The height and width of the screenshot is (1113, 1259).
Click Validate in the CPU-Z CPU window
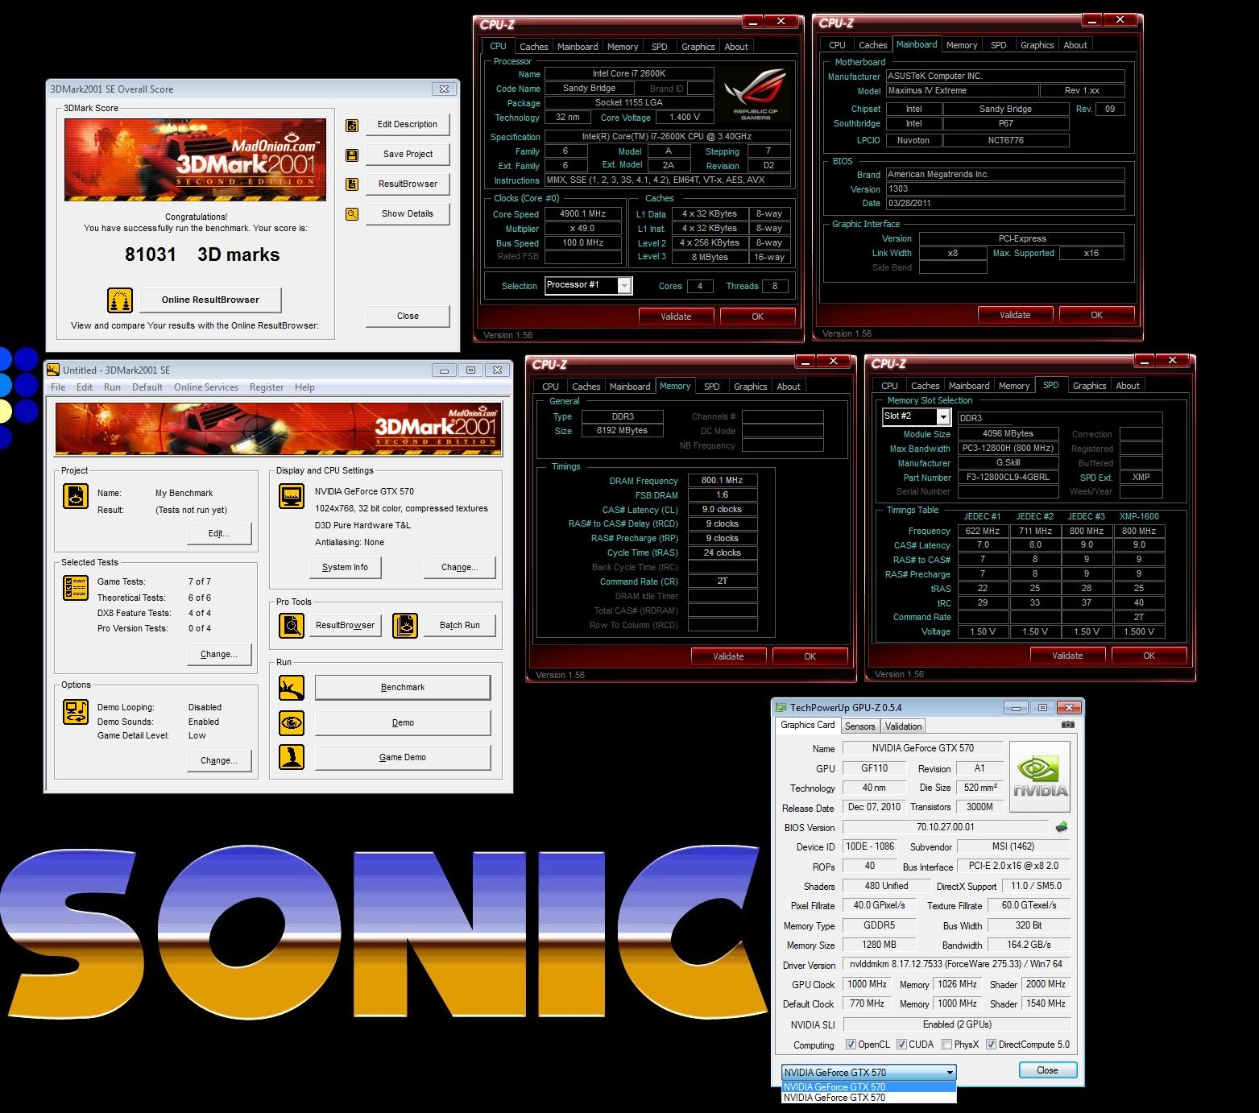pyautogui.click(x=676, y=317)
